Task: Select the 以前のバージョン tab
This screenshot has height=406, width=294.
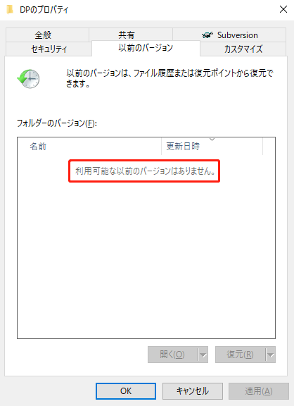Action: click(146, 48)
